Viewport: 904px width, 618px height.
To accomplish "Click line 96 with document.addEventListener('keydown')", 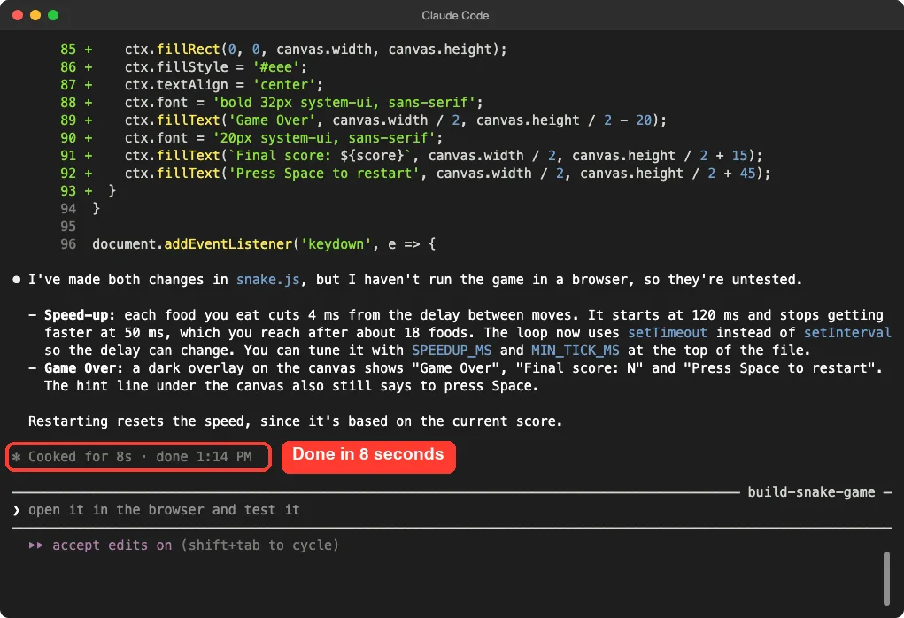I will [x=248, y=243].
